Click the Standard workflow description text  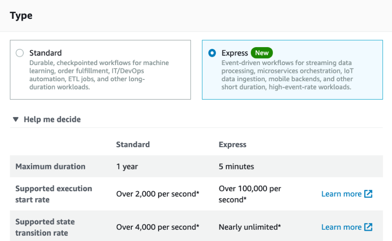pyautogui.click(x=99, y=75)
